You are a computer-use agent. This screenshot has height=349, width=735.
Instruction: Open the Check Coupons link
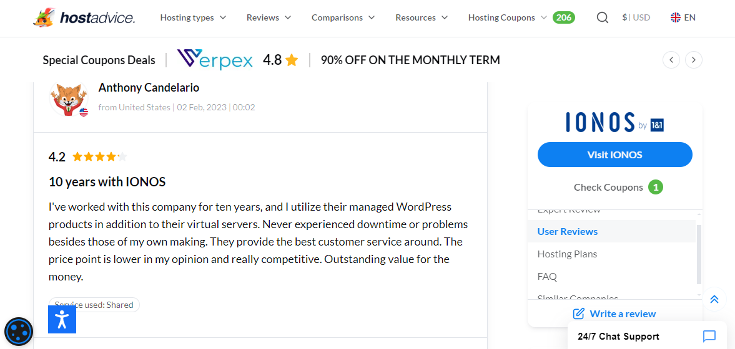click(x=608, y=187)
